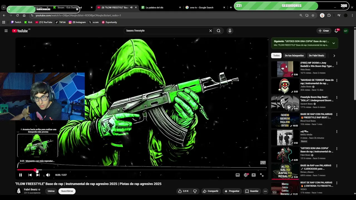This screenshot has height=200, width=356.
Task: Clear the YouTube search field
Action: click(211, 31)
